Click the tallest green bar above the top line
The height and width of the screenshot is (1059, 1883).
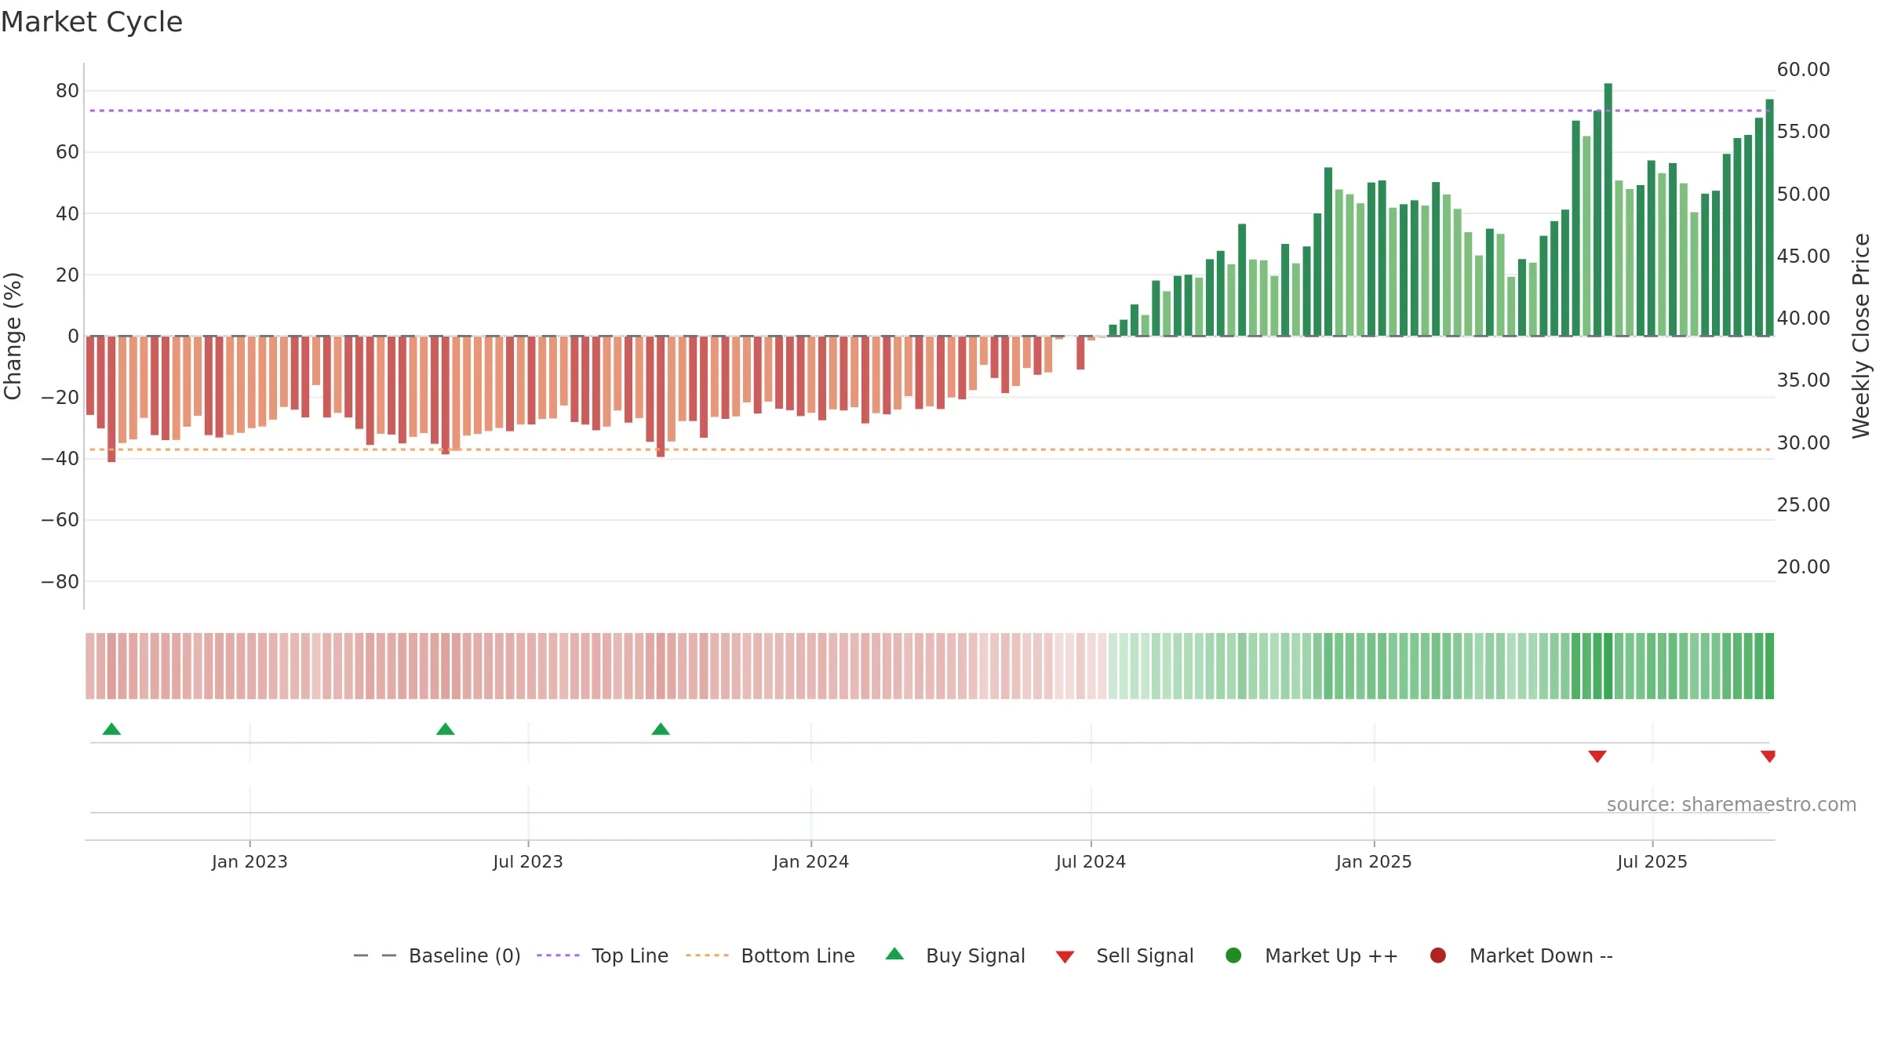(x=1608, y=209)
